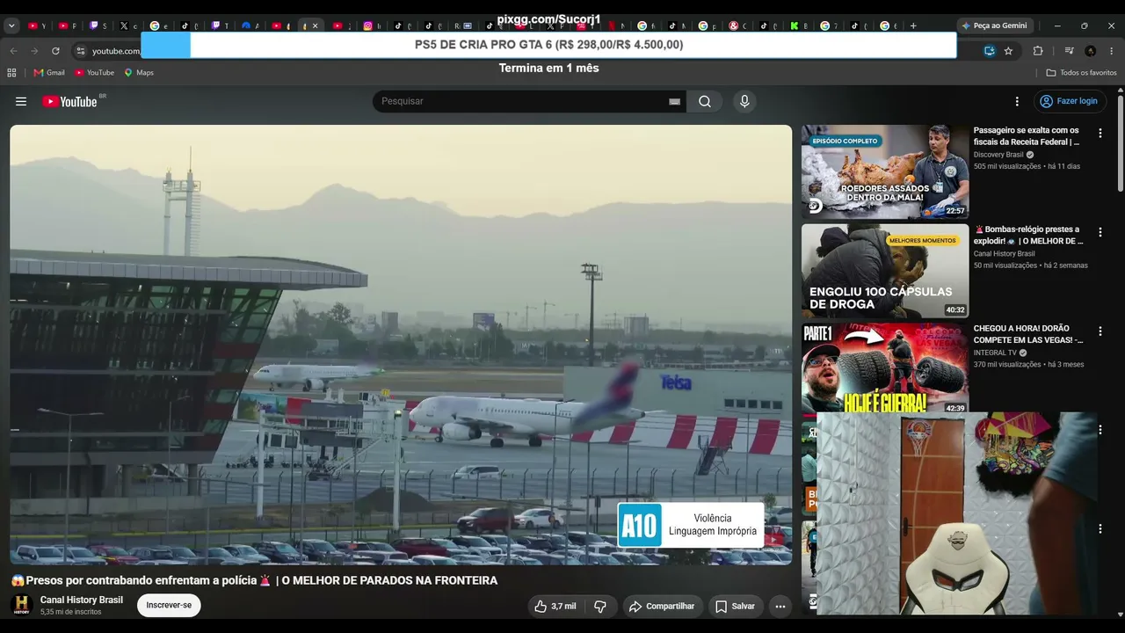Viewport: 1125px width, 633px height.
Task: Open options menu for Passageiro video
Action: pyautogui.click(x=1100, y=134)
